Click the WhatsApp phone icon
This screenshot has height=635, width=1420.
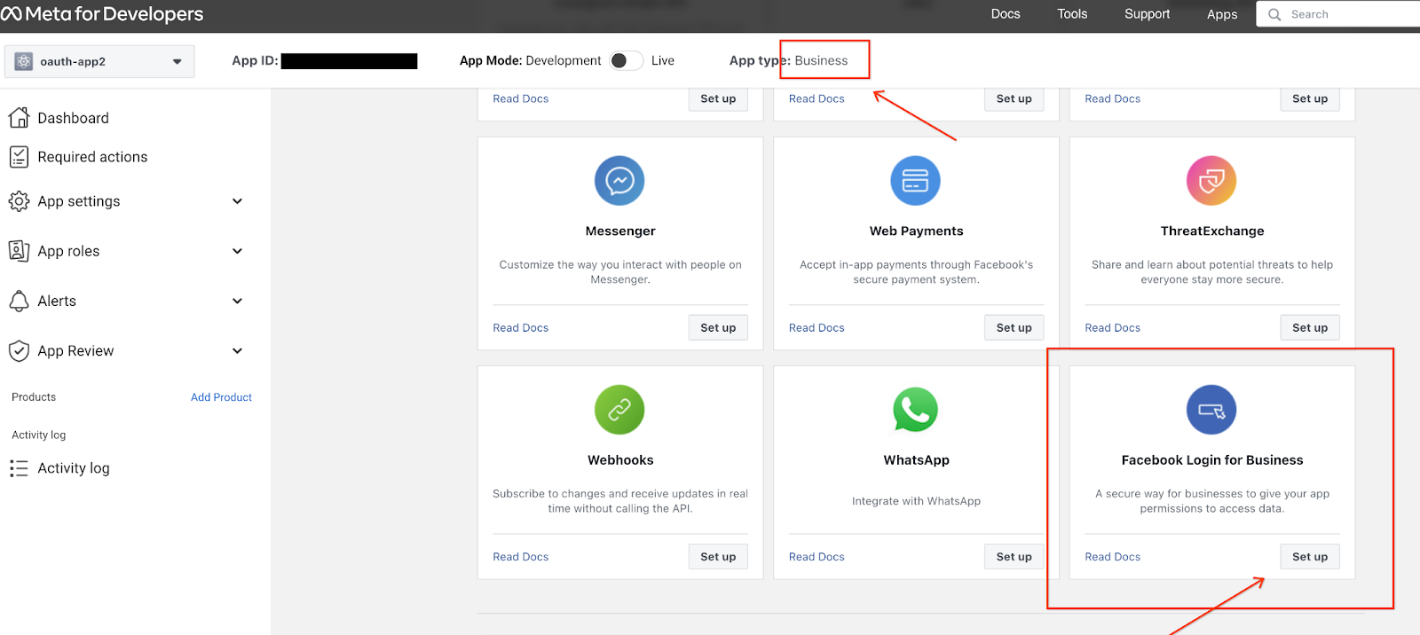(915, 410)
